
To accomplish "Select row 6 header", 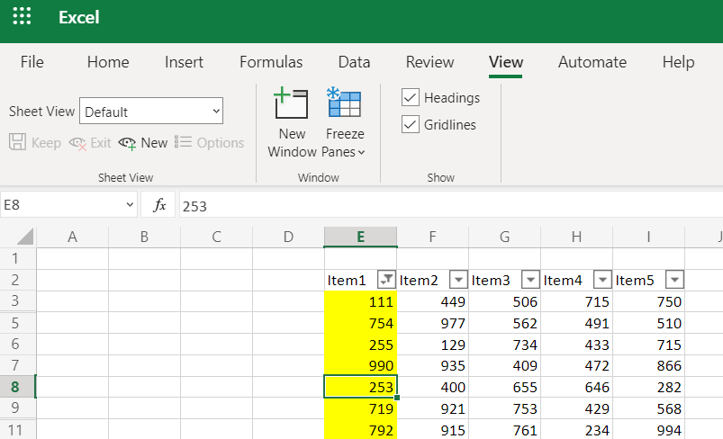I will [x=17, y=345].
